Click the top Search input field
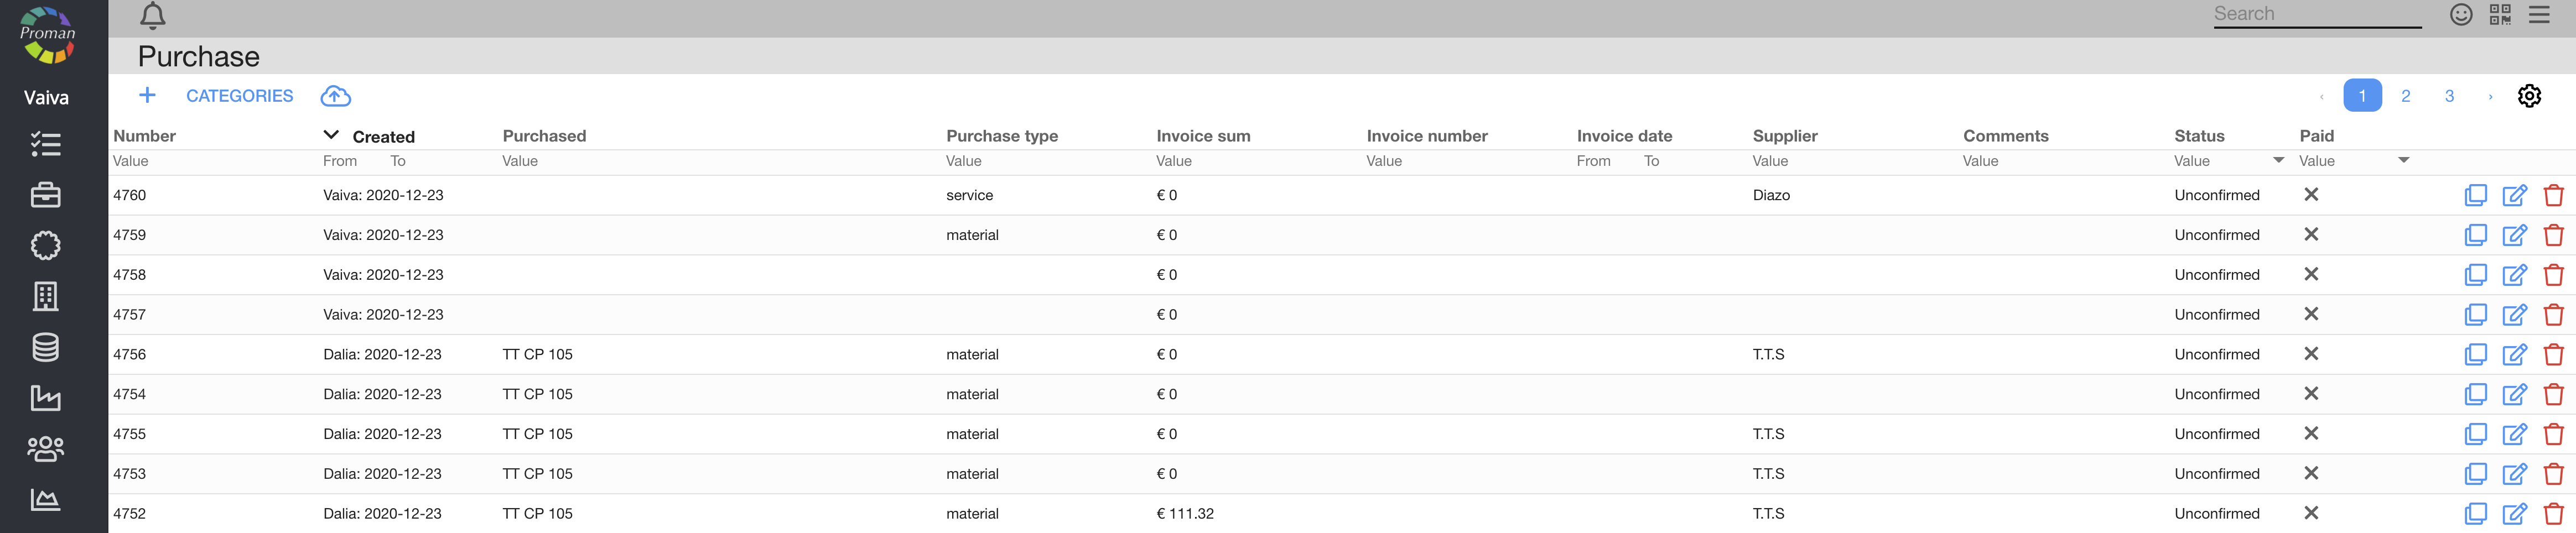Viewport: 2576px width, 533px height. pos(2316,14)
